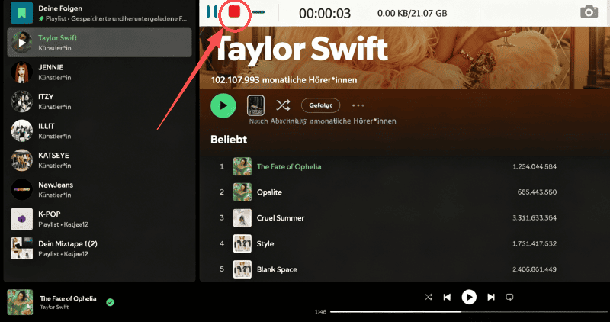Open Taylor Swift link in player bar
The width and height of the screenshot is (610, 322).
pos(54,308)
